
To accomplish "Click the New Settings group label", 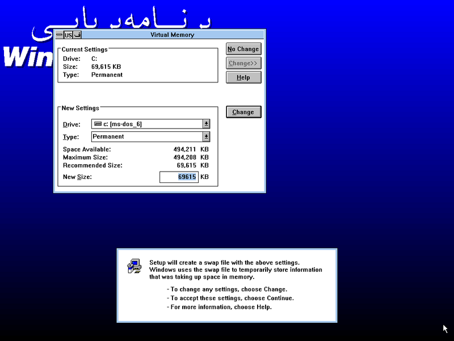I will (x=80, y=108).
